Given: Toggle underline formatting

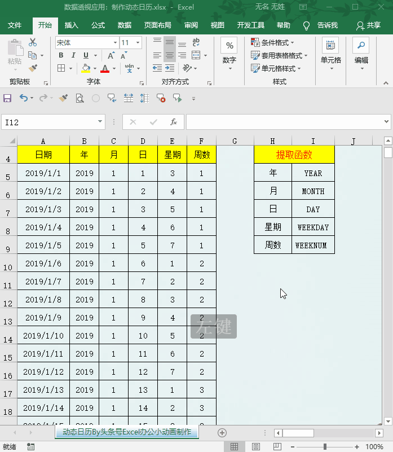Looking at the screenshot, I should pos(86,55).
